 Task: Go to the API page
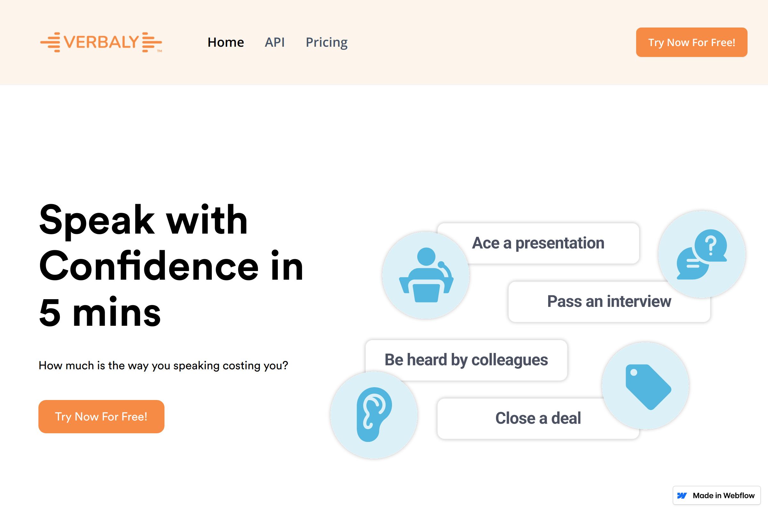click(275, 43)
